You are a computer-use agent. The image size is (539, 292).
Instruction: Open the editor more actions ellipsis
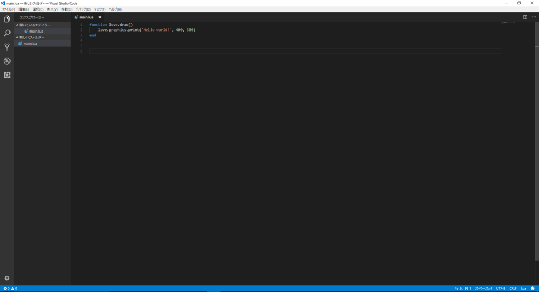point(534,17)
